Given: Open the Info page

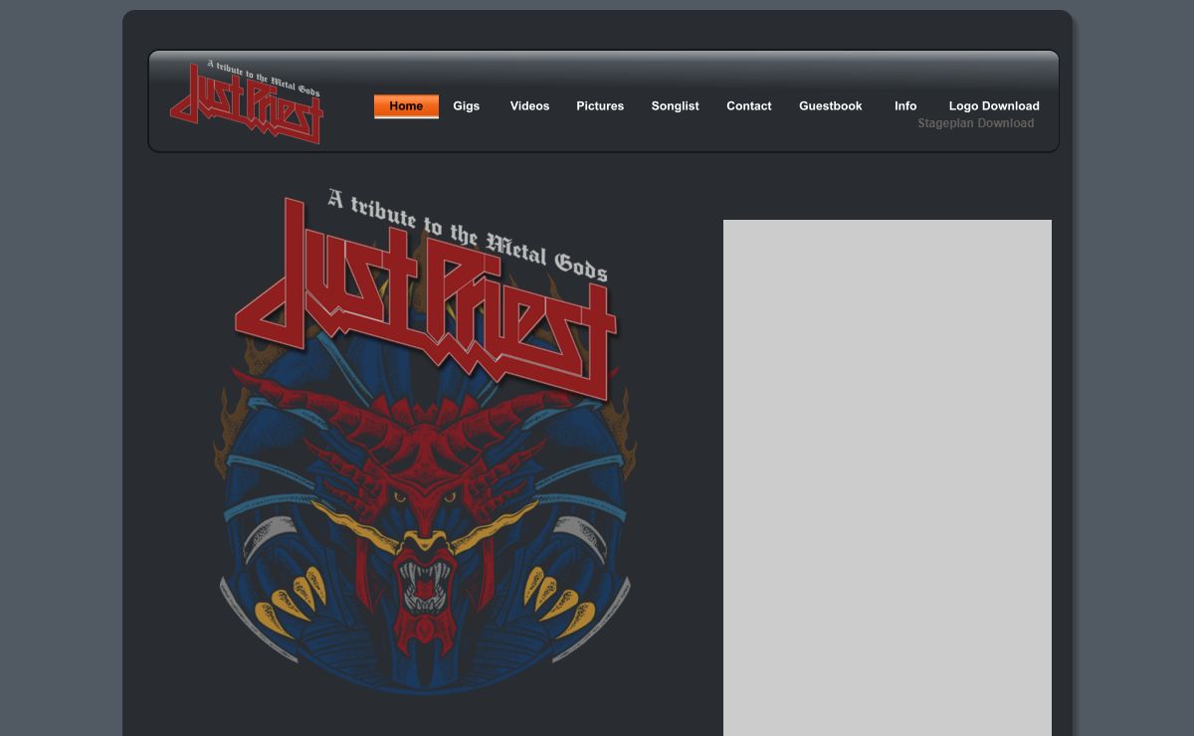Looking at the screenshot, I should tap(905, 106).
